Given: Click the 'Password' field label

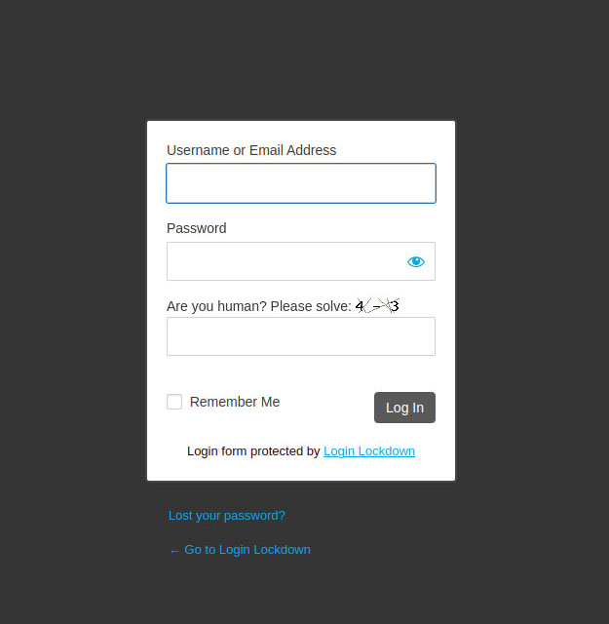Looking at the screenshot, I should [x=196, y=228].
